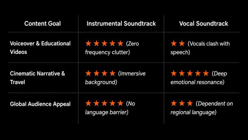Click the 'Vocals clash with speech' note

point(200,48)
